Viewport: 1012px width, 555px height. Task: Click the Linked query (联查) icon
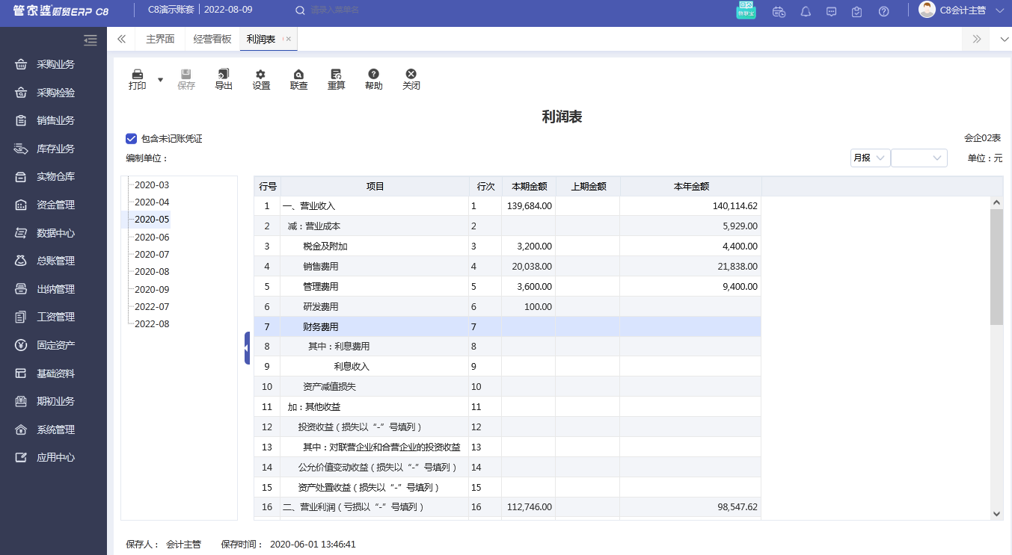298,75
